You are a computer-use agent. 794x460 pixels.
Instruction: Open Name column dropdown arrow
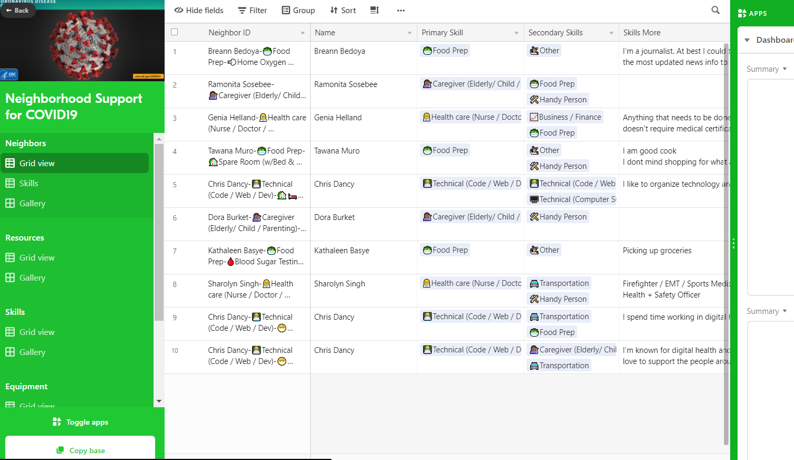(x=409, y=33)
